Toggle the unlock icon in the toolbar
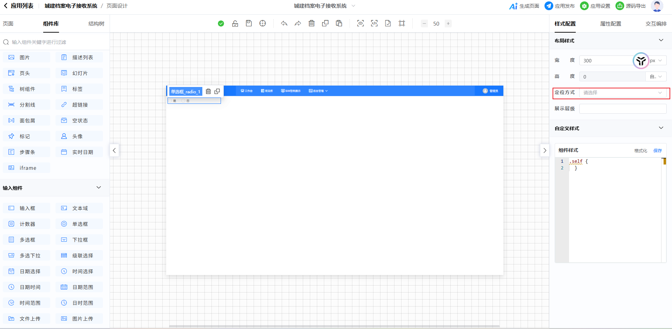The width and height of the screenshot is (672, 329). click(x=235, y=23)
